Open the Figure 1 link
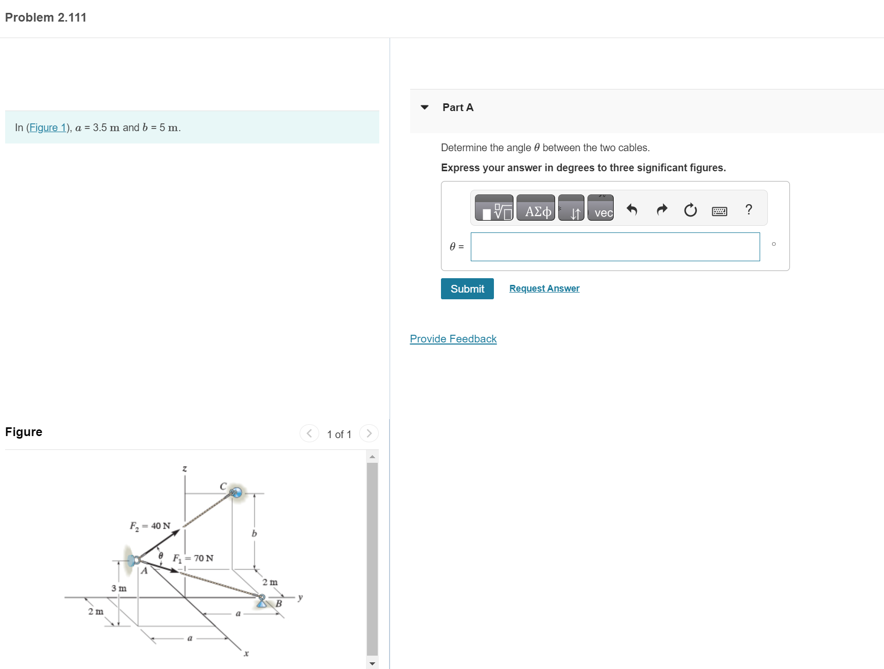Screen dimensions: 884x669 click(x=48, y=128)
